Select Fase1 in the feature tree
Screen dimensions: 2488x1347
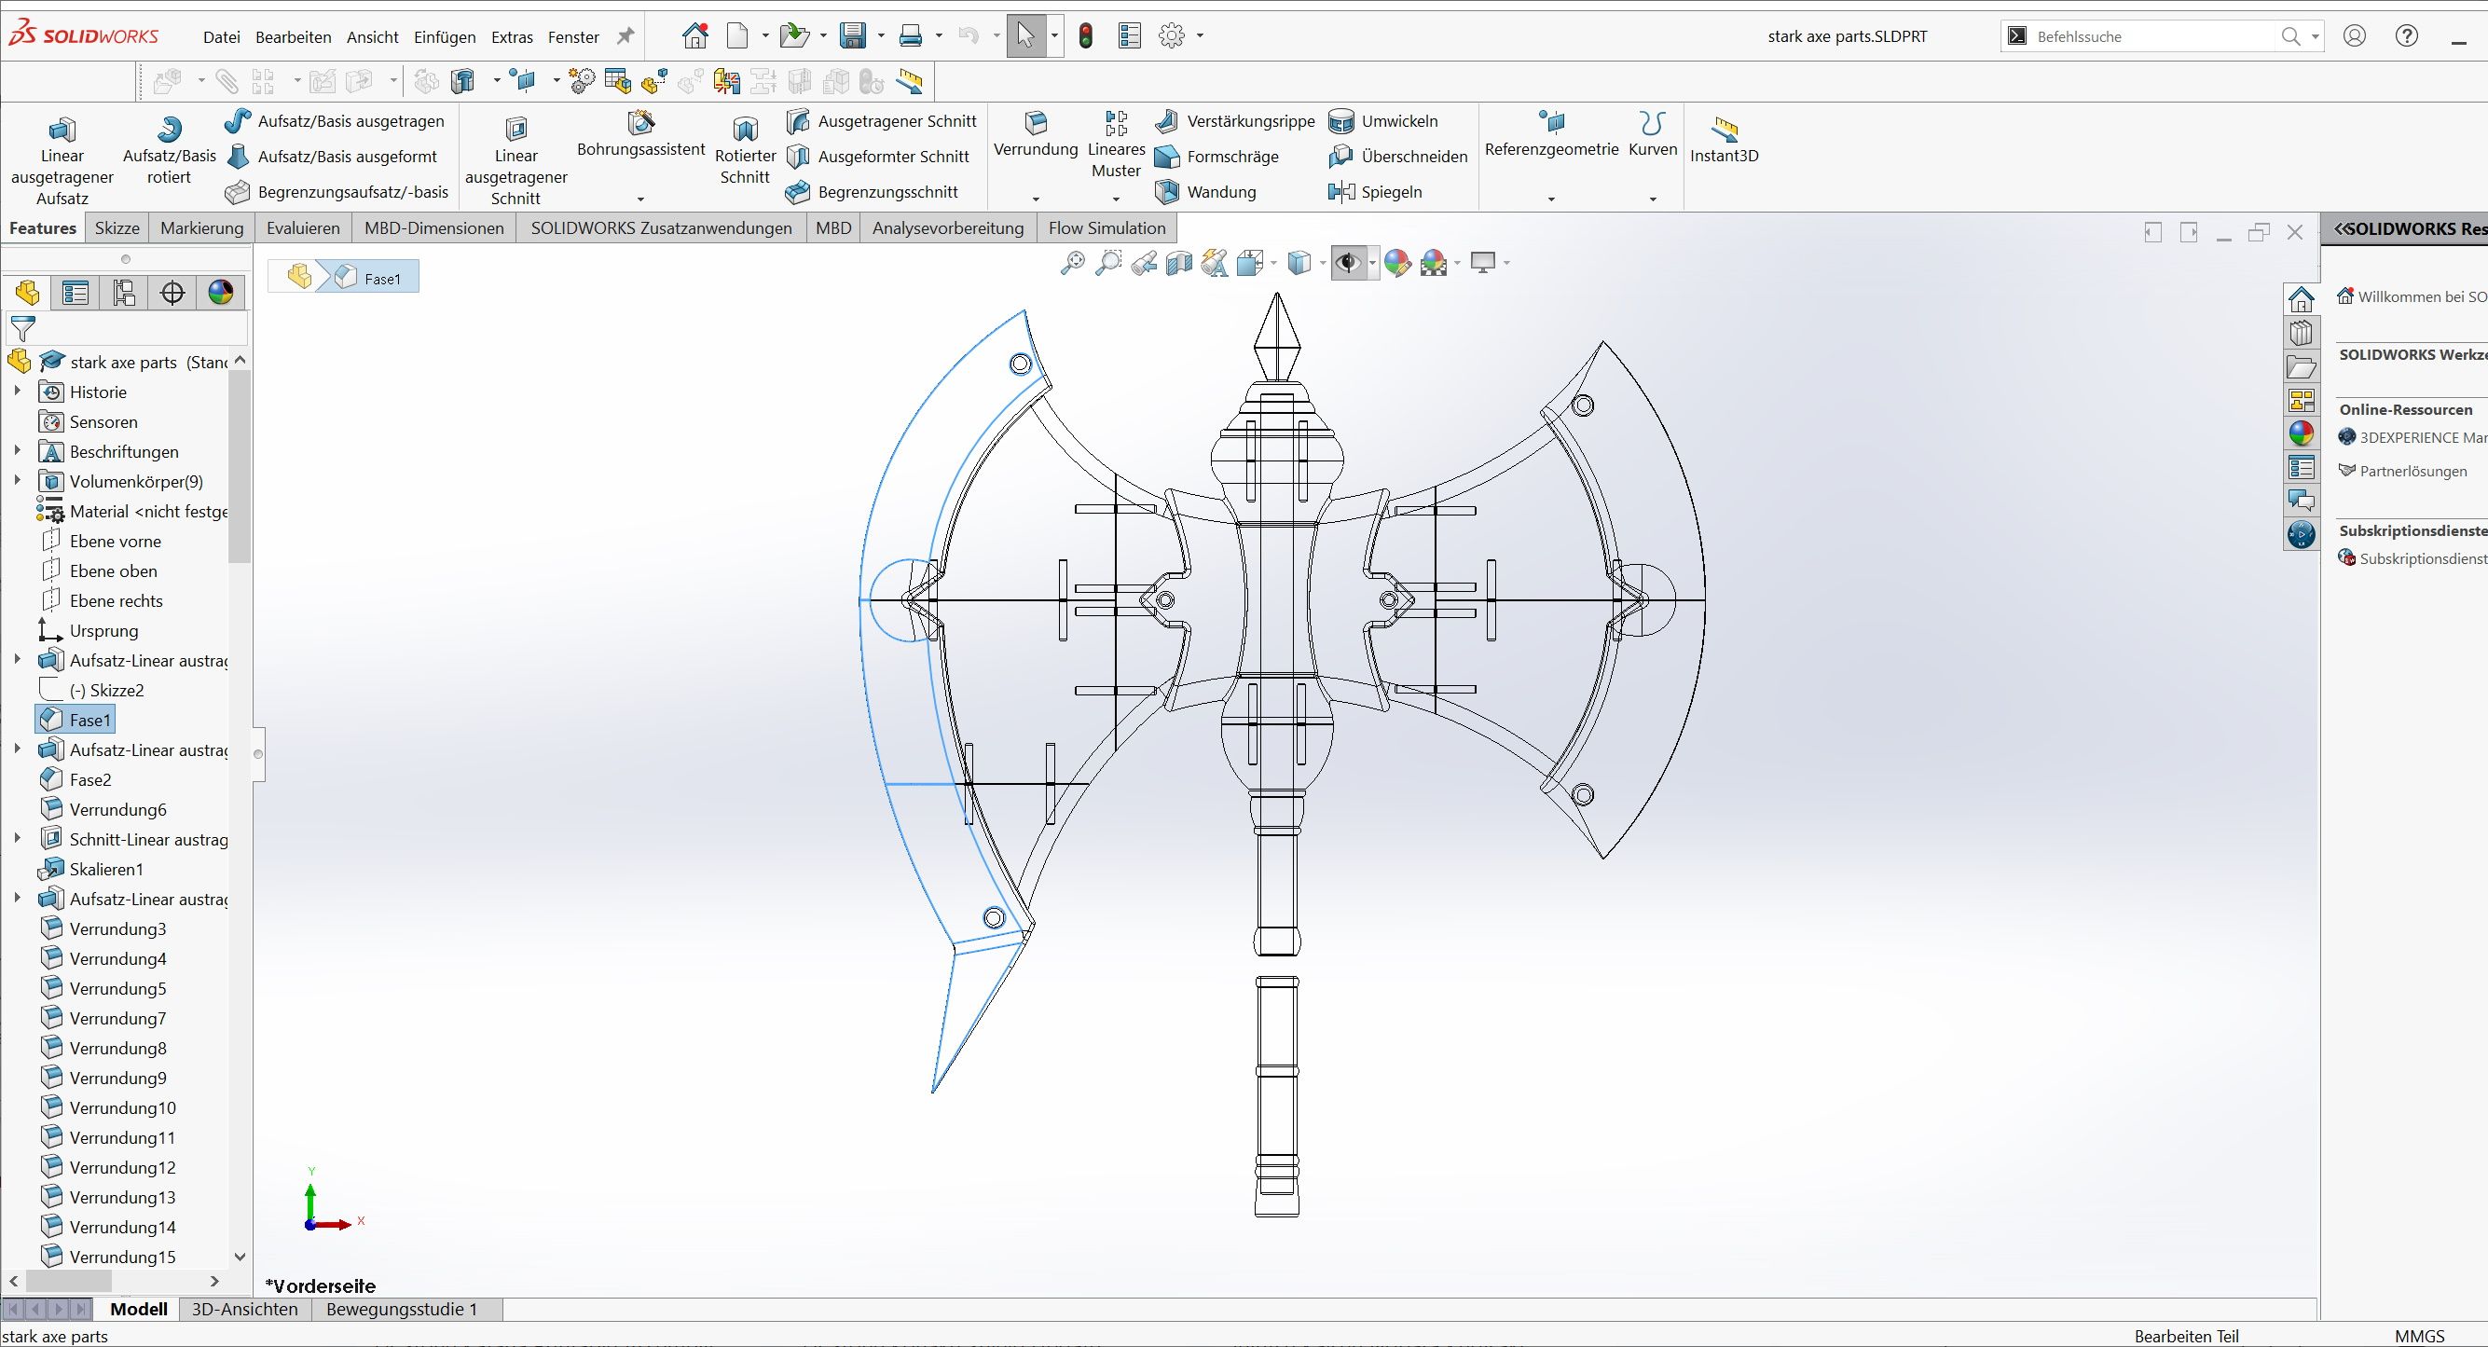click(x=88, y=720)
